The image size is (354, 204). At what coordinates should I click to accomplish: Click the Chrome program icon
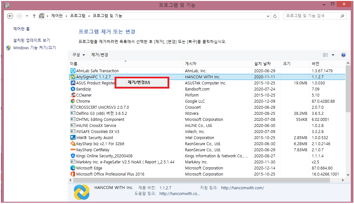73,101
